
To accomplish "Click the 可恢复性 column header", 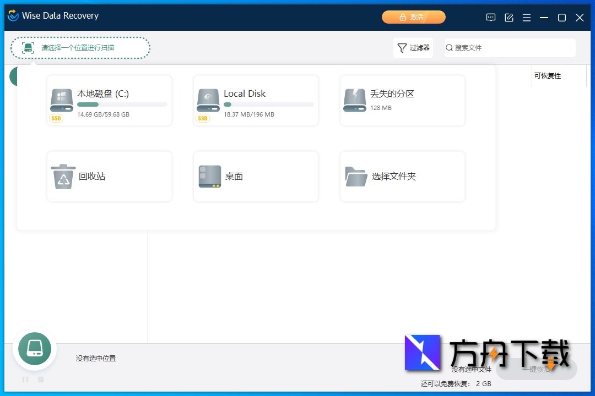I will pyautogui.click(x=548, y=75).
